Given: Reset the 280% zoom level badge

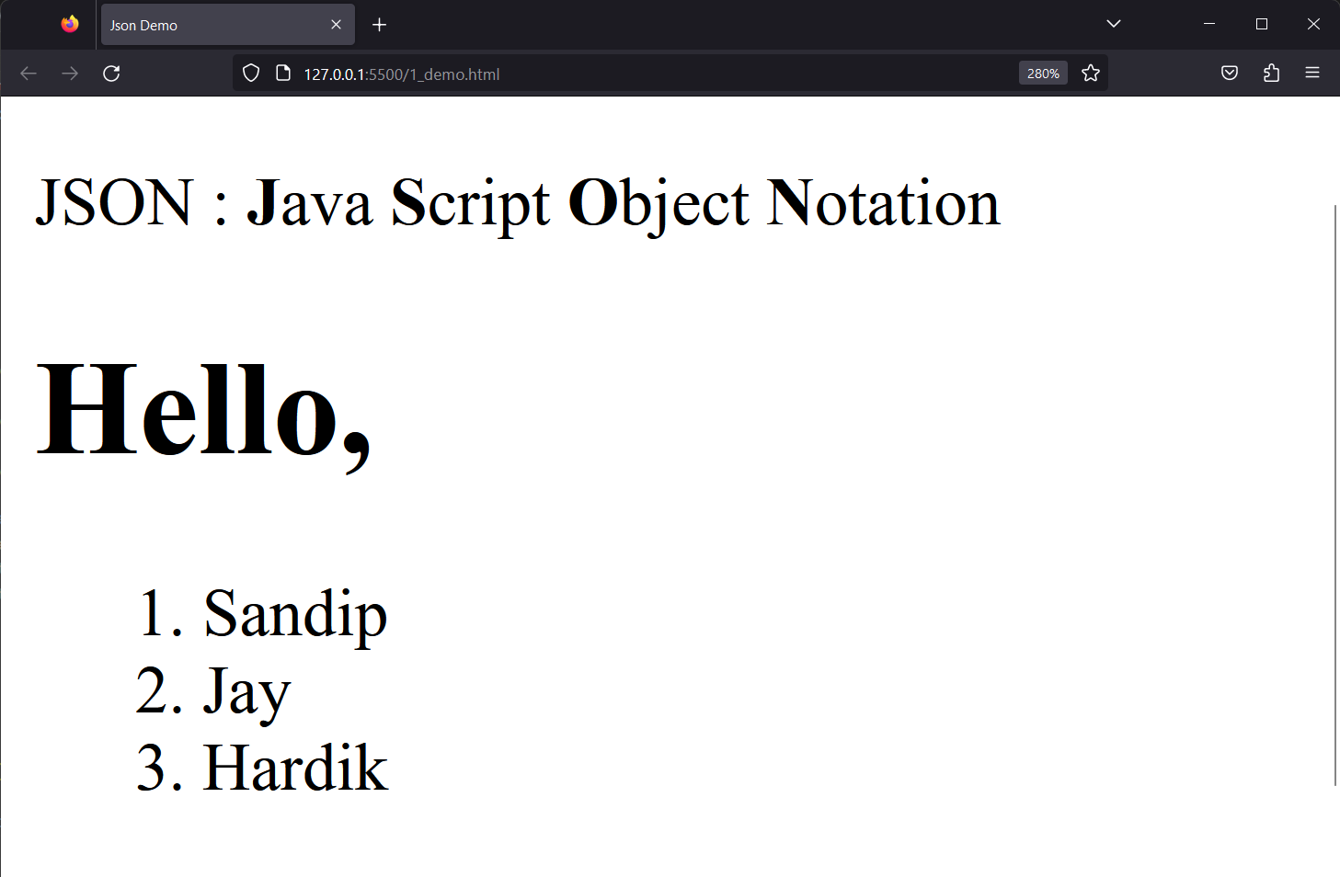Looking at the screenshot, I should click(1043, 74).
